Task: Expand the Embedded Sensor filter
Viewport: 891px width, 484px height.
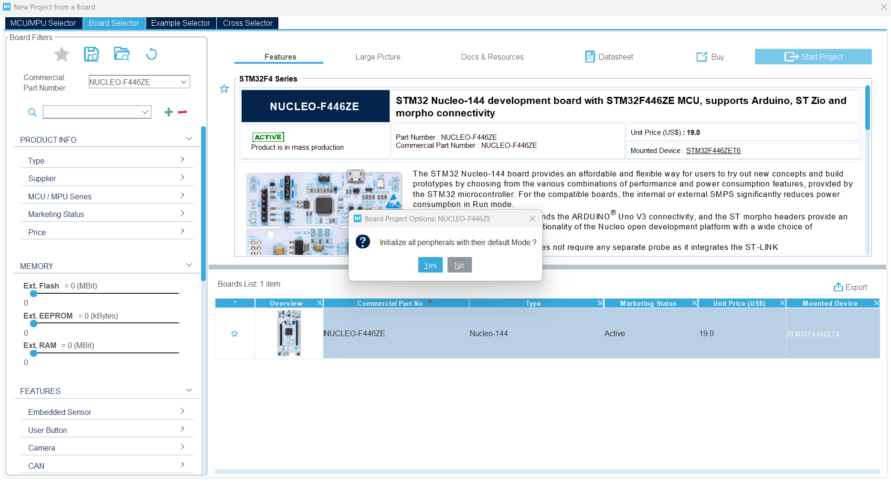Action: tap(182, 411)
